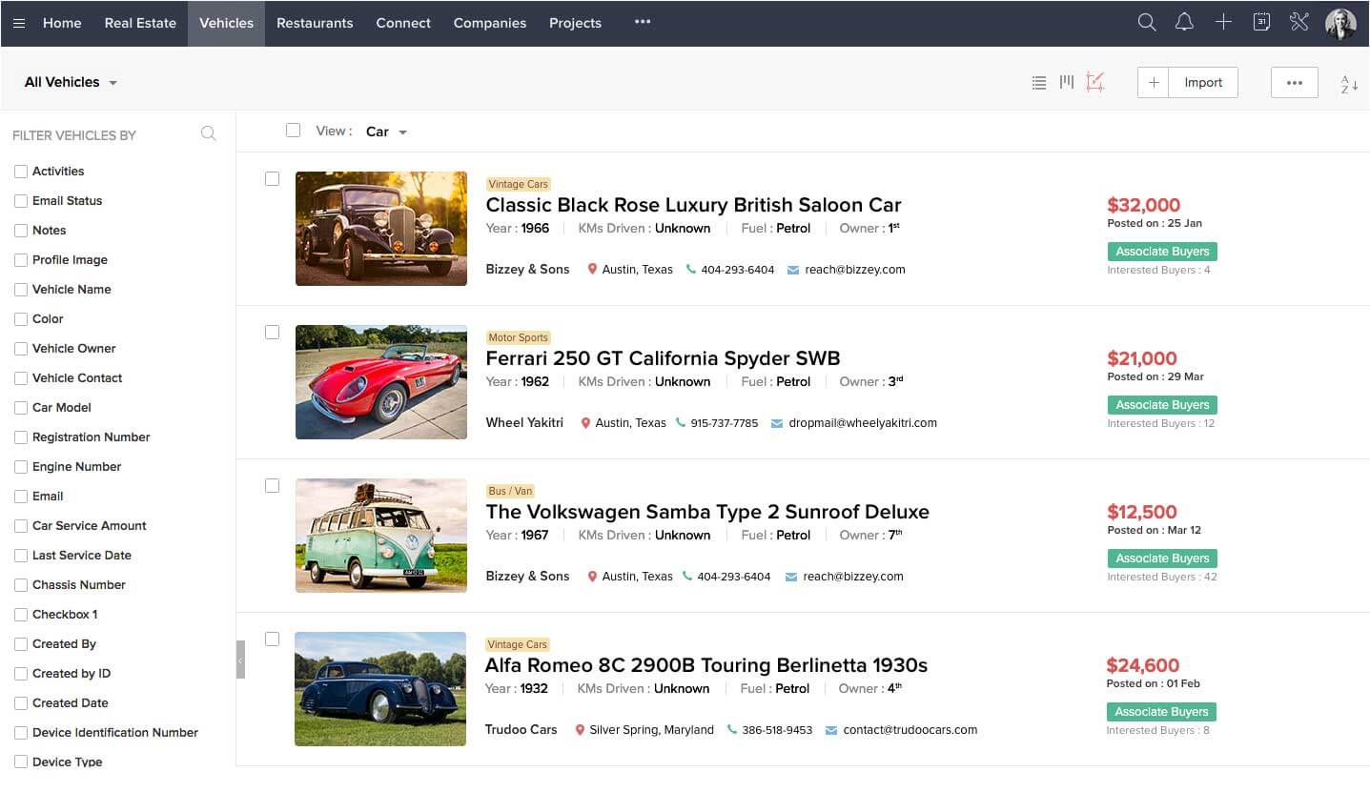
Task: Open the Connect tab
Action: pos(403,23)
